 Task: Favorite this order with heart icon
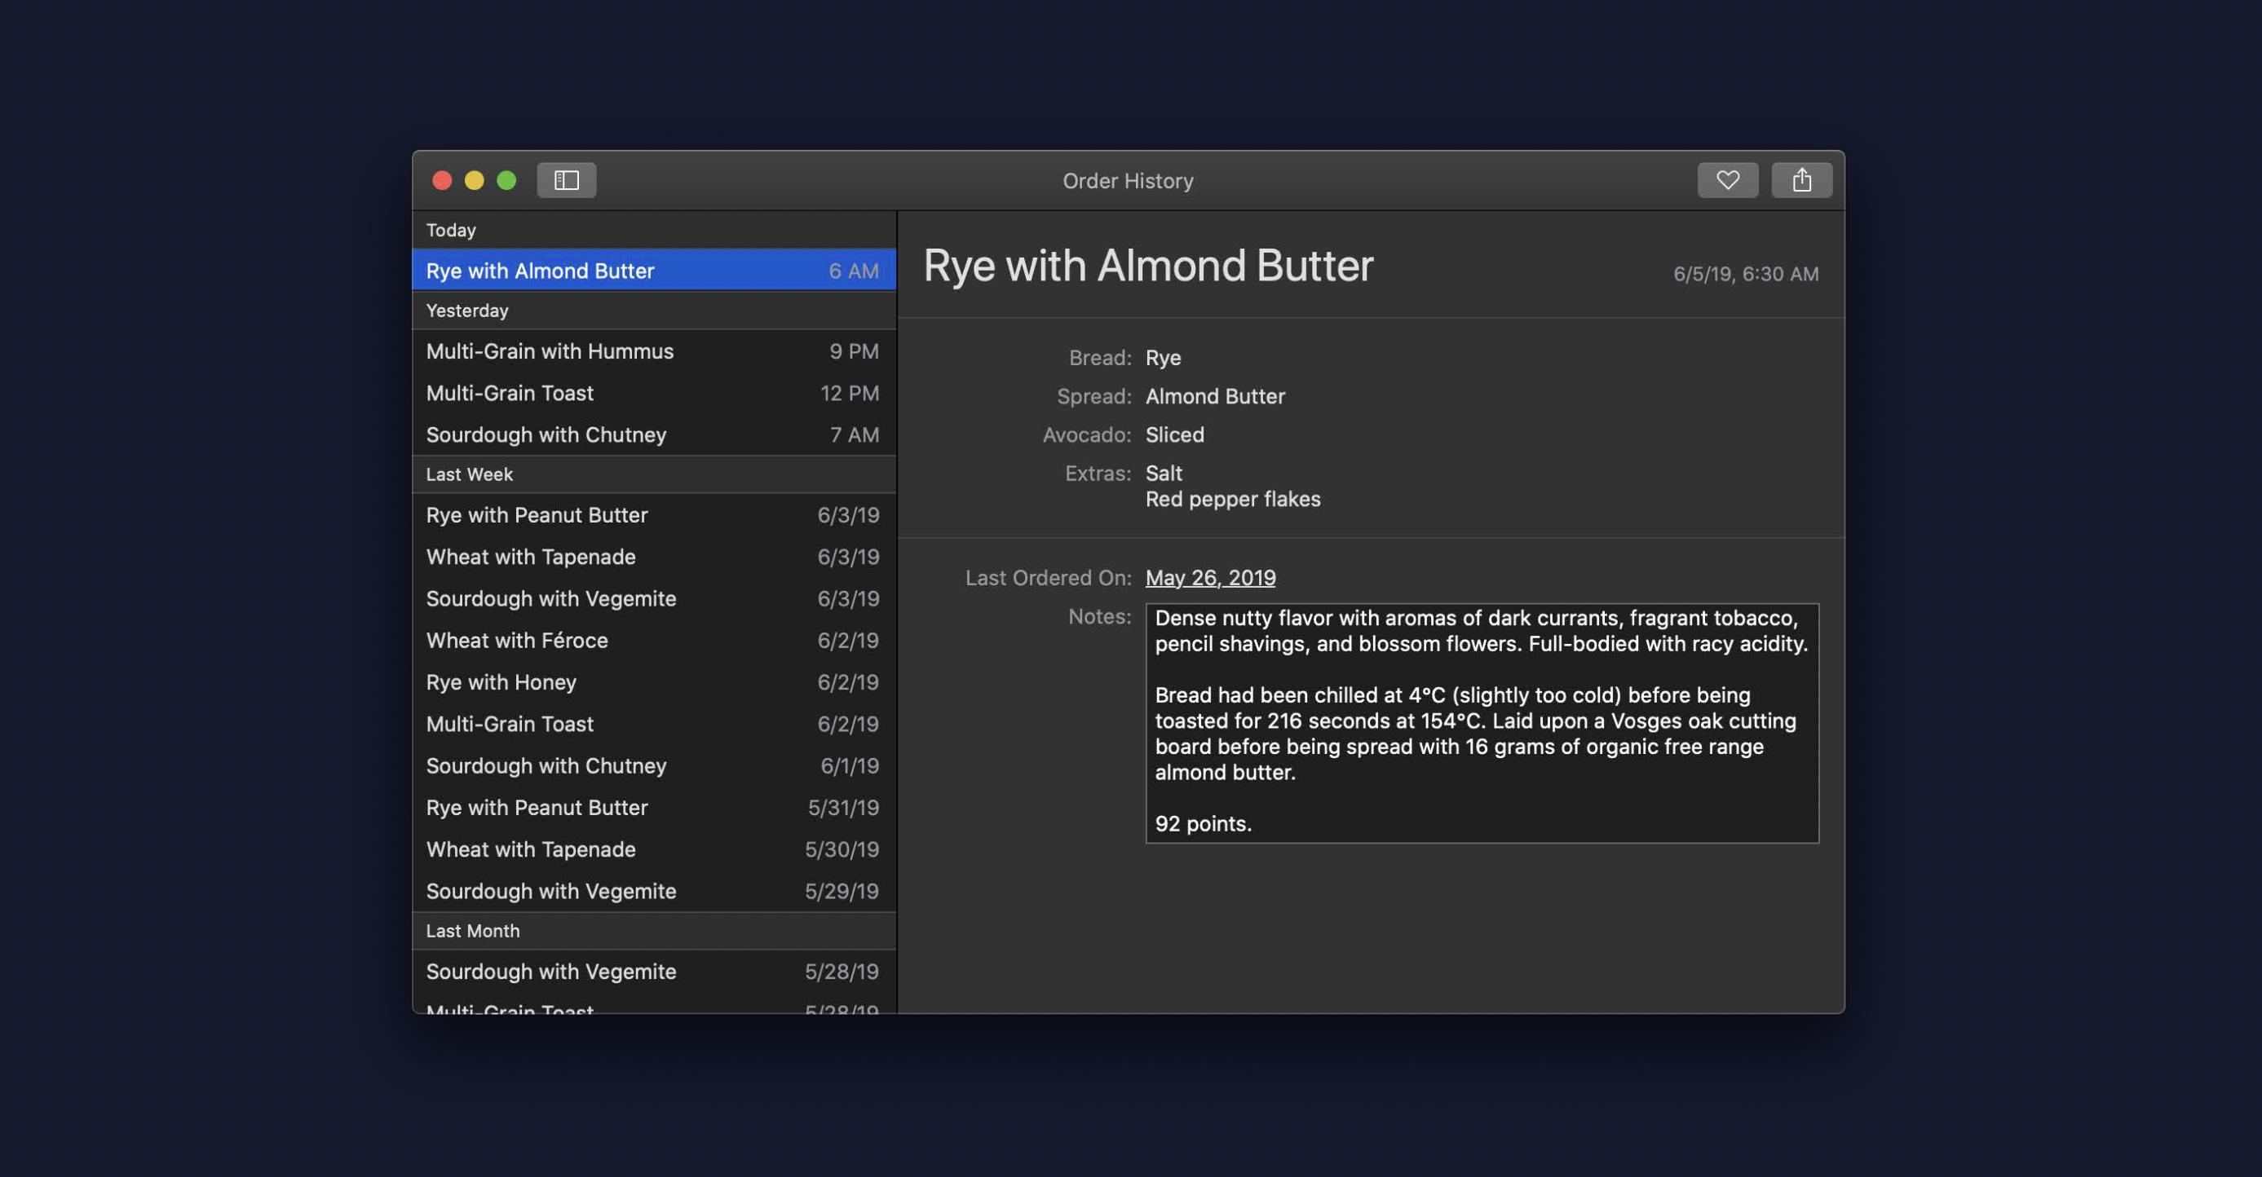(x=1727, y=180)
